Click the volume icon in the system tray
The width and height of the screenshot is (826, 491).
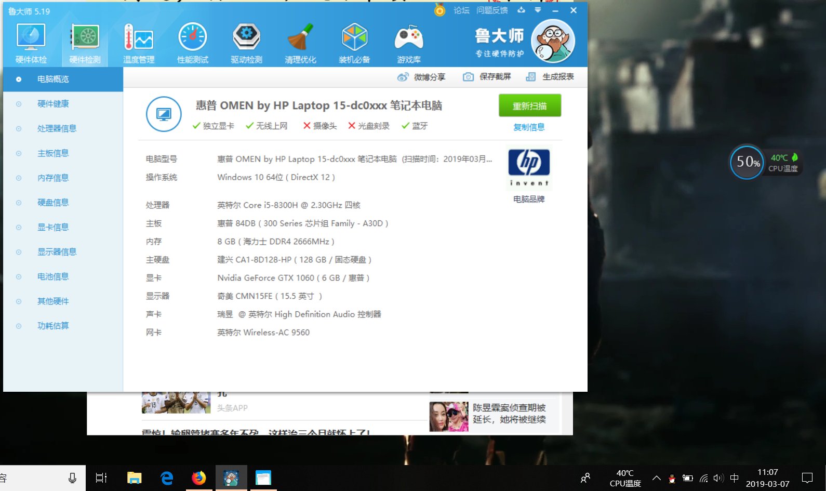pyautogui.click(x=718, y=478)
